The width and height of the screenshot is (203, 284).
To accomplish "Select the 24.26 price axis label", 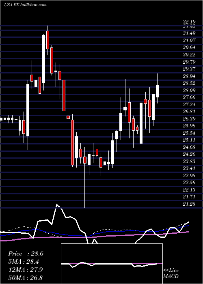I will pos(189,154).
